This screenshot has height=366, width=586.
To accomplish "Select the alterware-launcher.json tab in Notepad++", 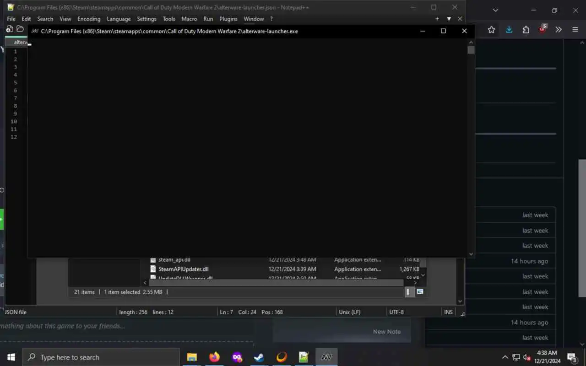I will (17, 42).
